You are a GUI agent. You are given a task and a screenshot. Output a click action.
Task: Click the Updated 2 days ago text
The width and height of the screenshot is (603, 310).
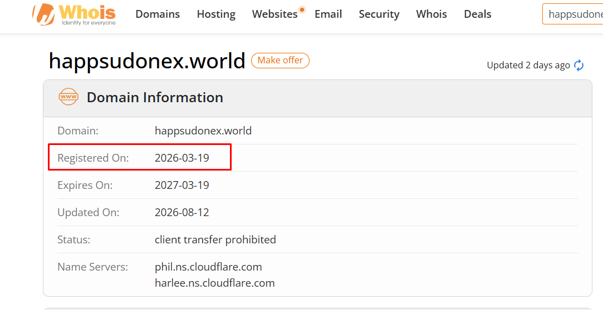pos(528,65)
